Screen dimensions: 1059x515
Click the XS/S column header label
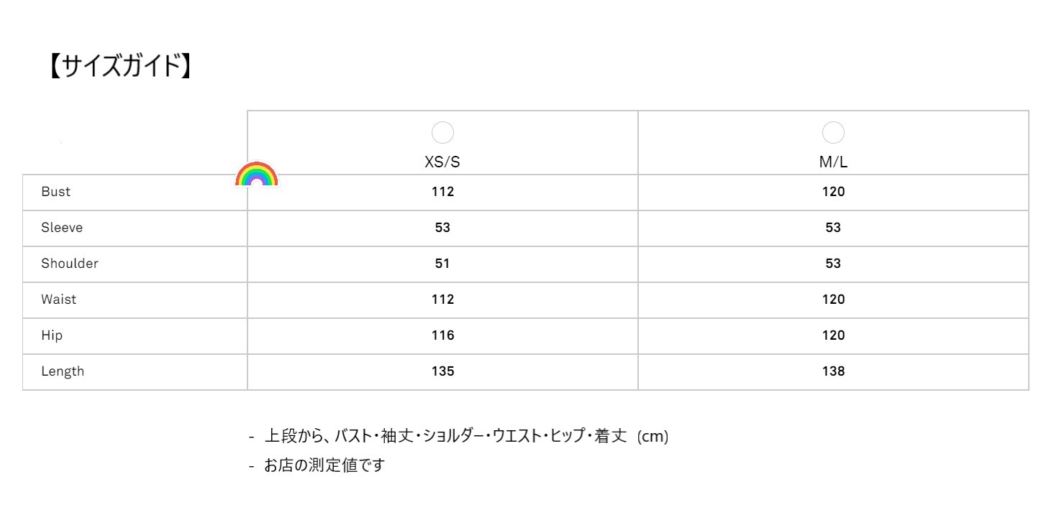[442, 162]
